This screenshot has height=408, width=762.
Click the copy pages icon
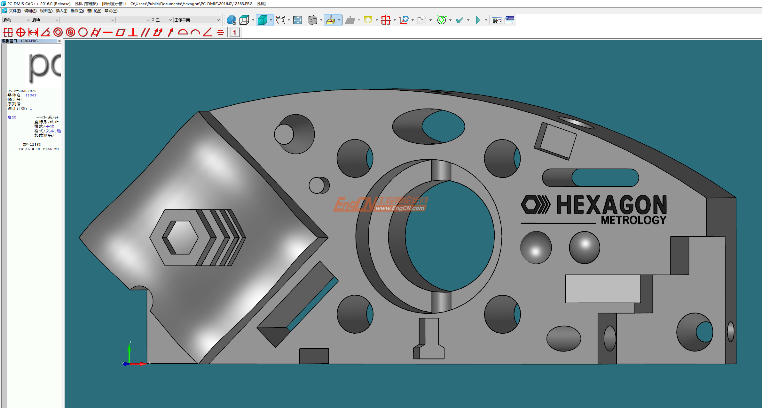point(422,20)
